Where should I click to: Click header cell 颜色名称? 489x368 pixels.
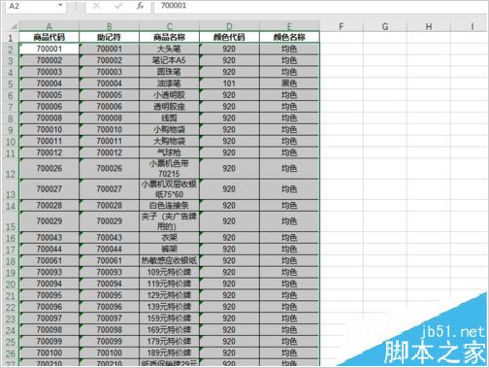[x=289, y=37]
